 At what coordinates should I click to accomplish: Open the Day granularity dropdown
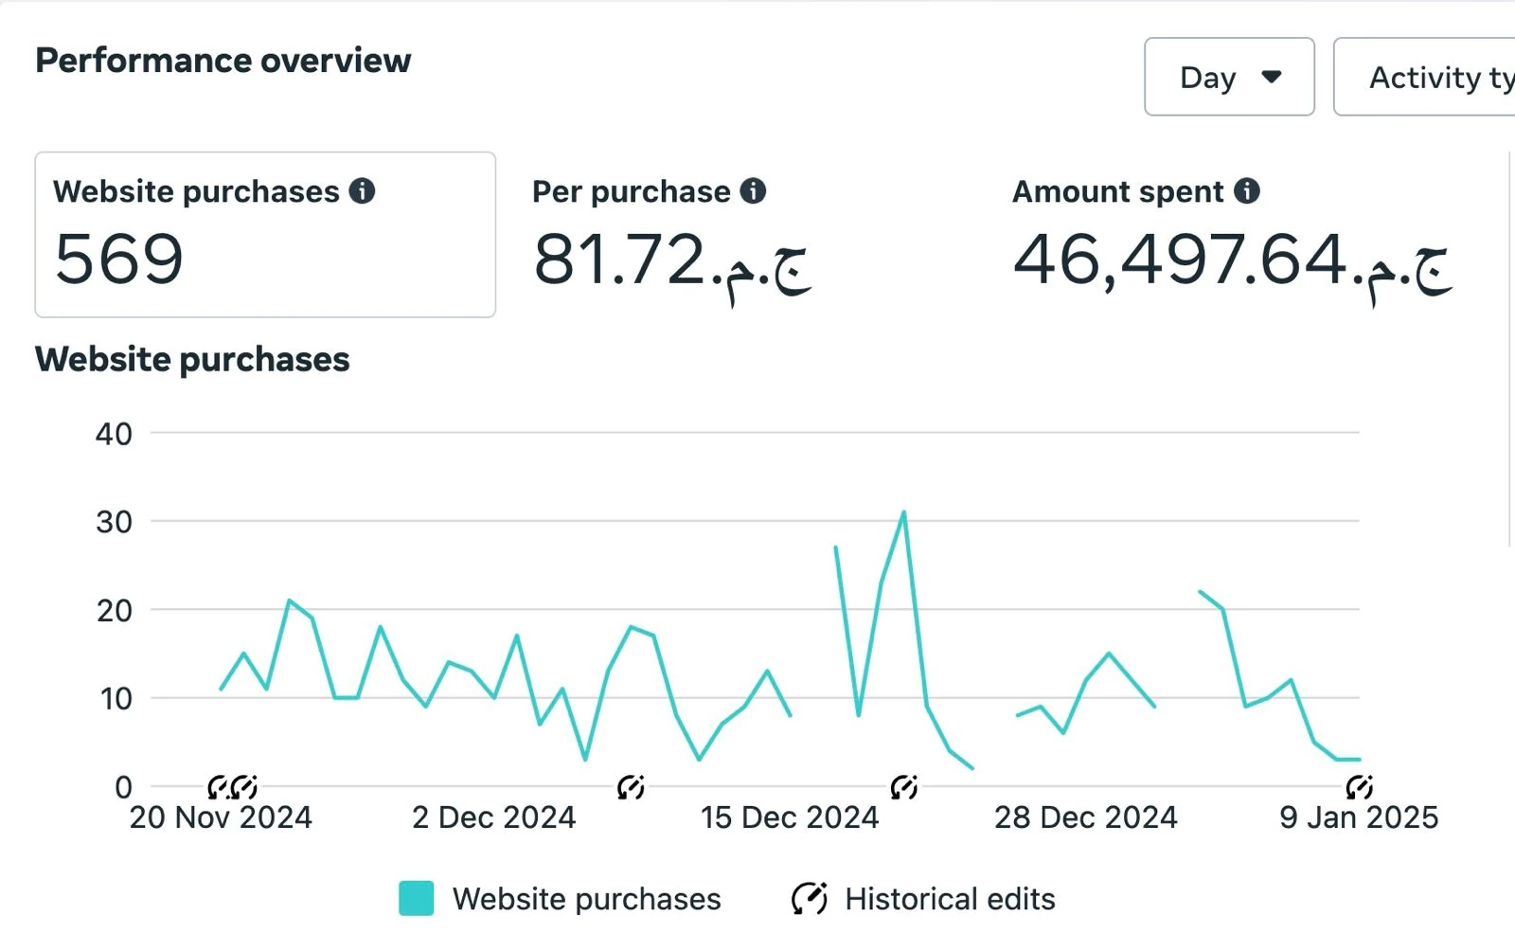1229,77
